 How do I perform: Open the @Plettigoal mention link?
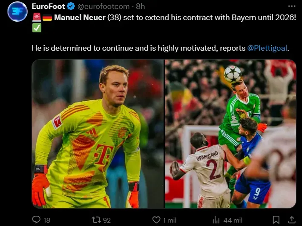point(267,48)
